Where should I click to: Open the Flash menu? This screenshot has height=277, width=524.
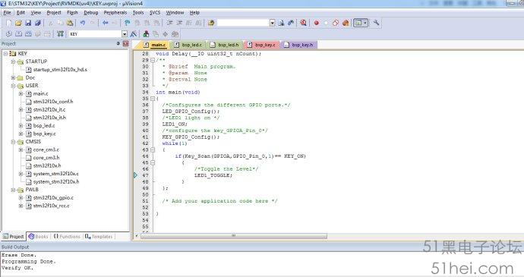pos(72,13)
